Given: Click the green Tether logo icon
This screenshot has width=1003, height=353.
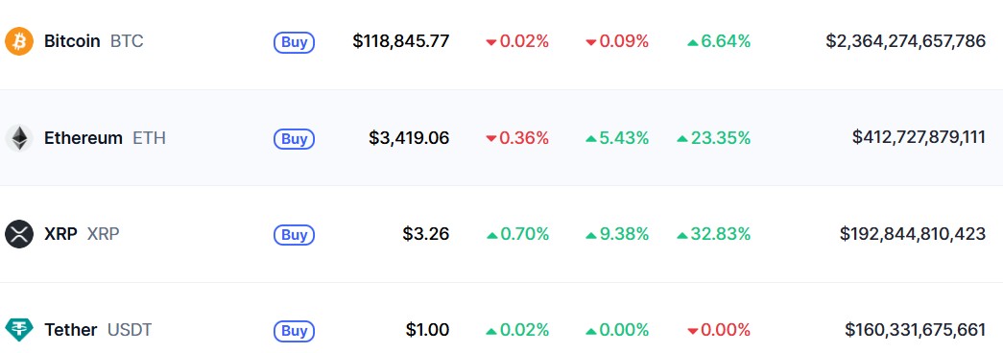Looking at the screenshot, I should click(x=19, y=330).
